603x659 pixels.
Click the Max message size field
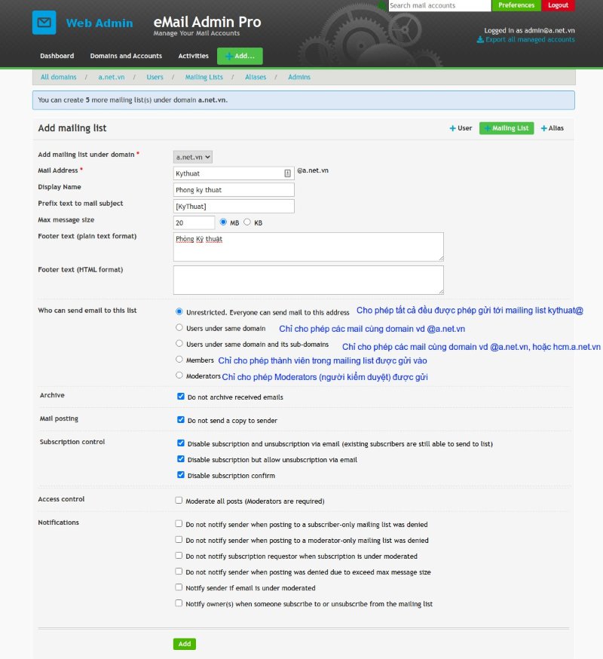pyautogui.click(x=194, y=222)
